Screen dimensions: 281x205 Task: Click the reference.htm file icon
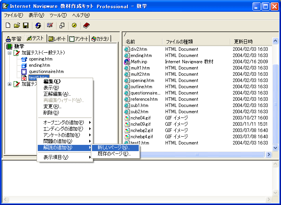pyautogui.click(x=127, y=99)
